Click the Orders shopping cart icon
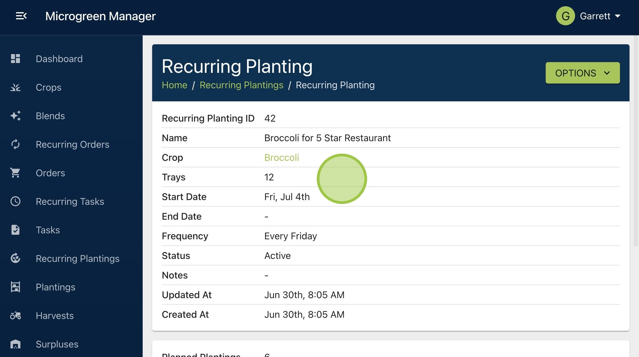Image resolution: width=639 pixels, height=357 pixels. [15, 173]
